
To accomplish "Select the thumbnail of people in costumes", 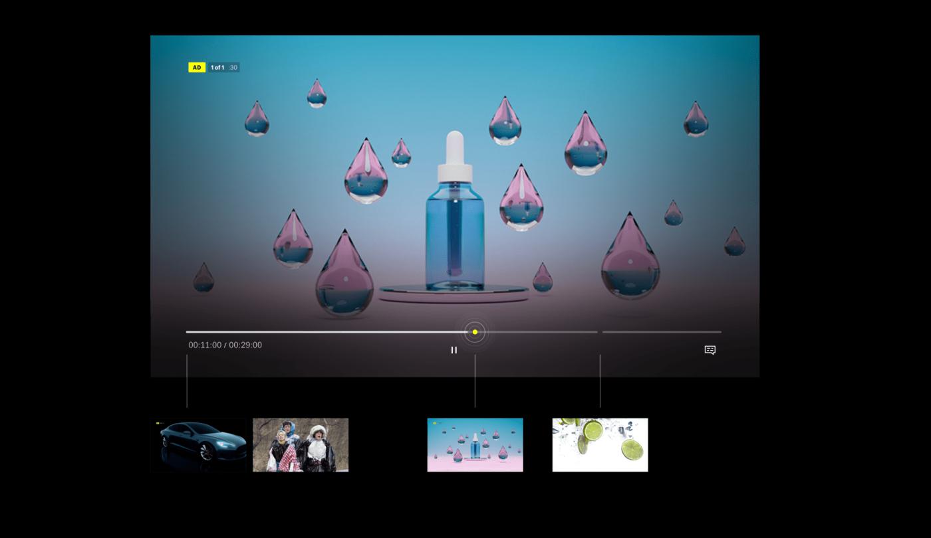I will 301,445.
